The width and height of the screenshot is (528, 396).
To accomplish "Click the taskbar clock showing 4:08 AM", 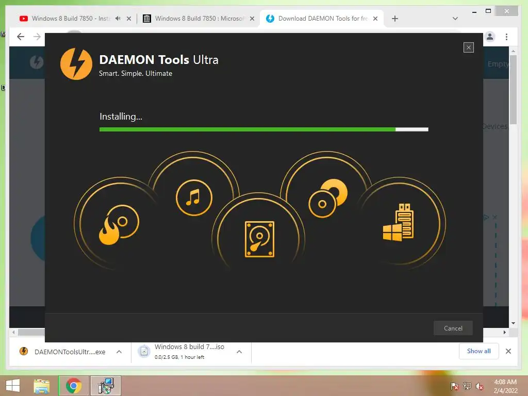I will click(505, 386).
